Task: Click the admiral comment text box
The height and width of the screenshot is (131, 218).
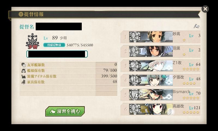Action: [x=57, y=54]
